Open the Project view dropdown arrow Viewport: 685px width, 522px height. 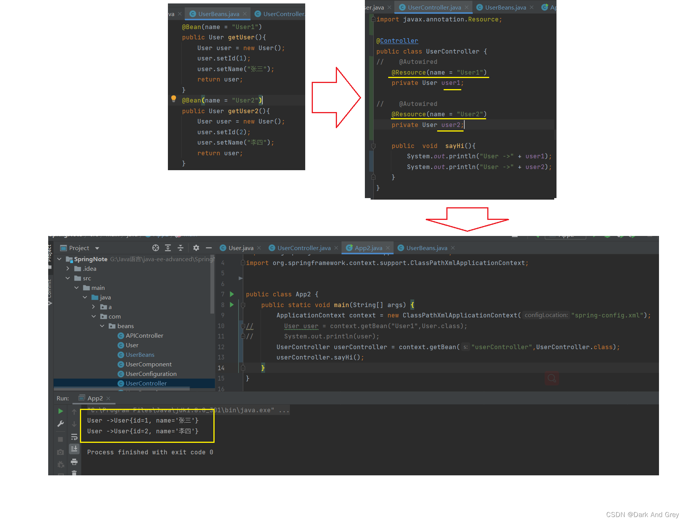click(x=97, y=248)
